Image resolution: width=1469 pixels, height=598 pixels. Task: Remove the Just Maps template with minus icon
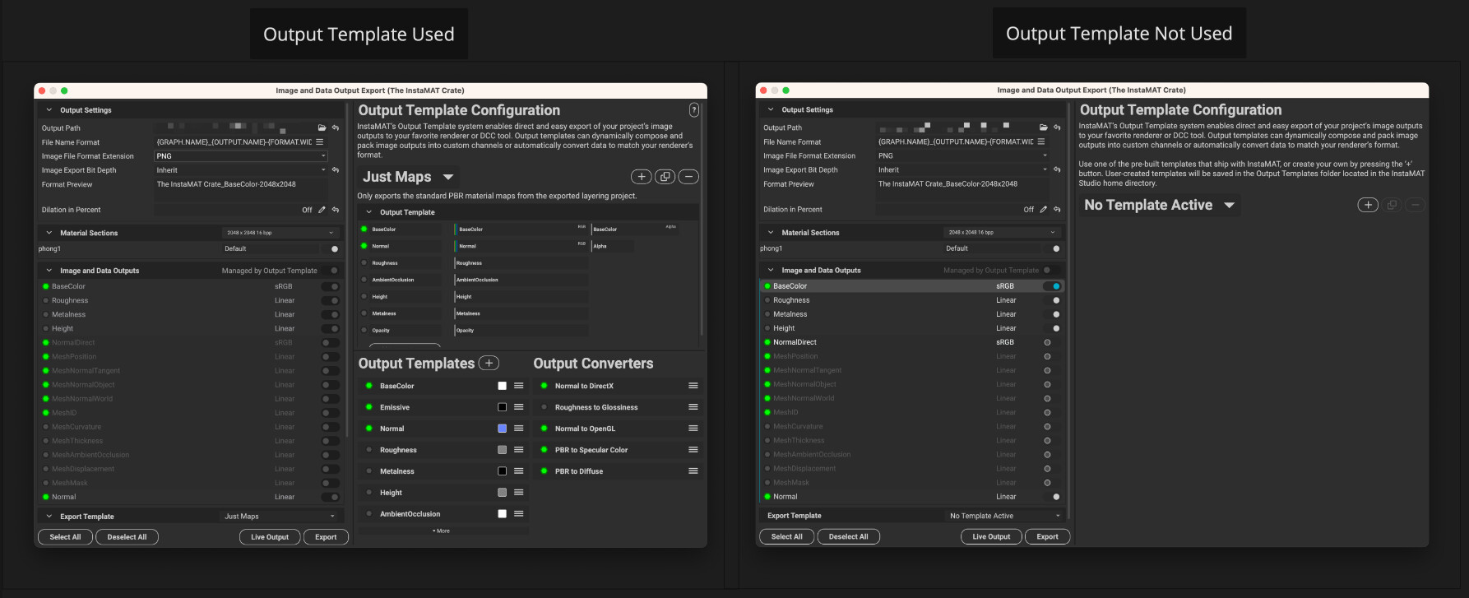coord(688,177)
